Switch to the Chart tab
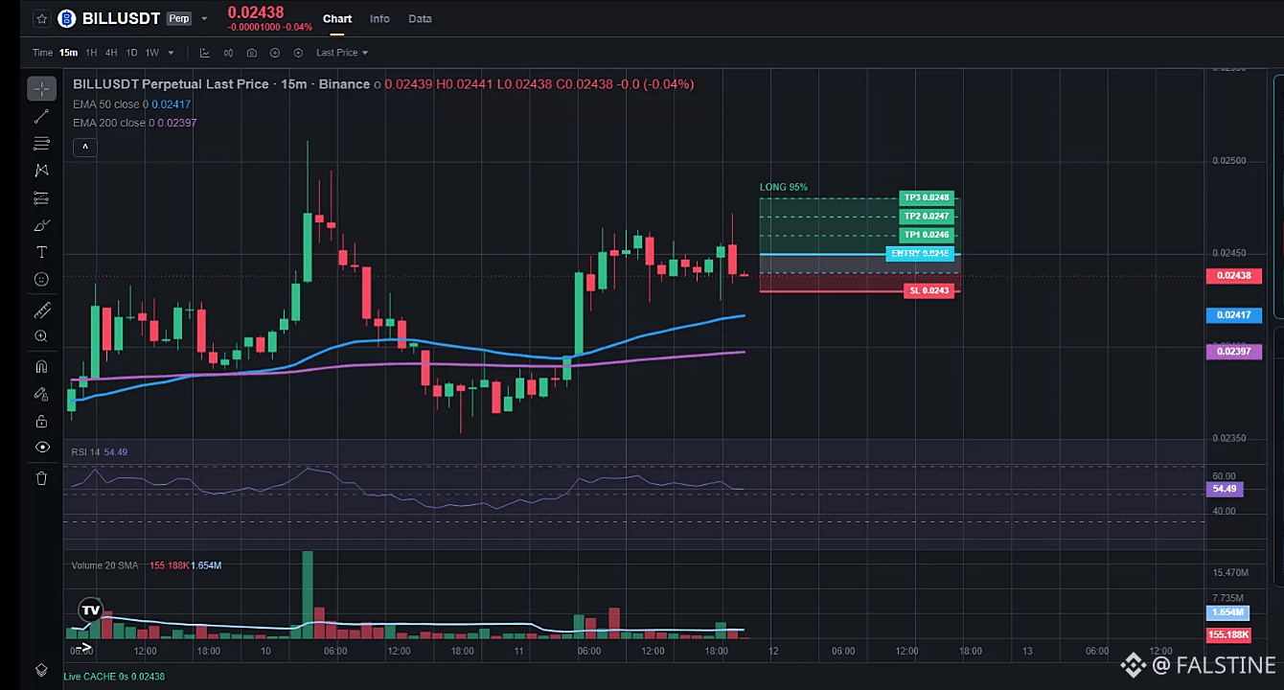The width and height of the screenshot is (1284, 690). (337, 18)
